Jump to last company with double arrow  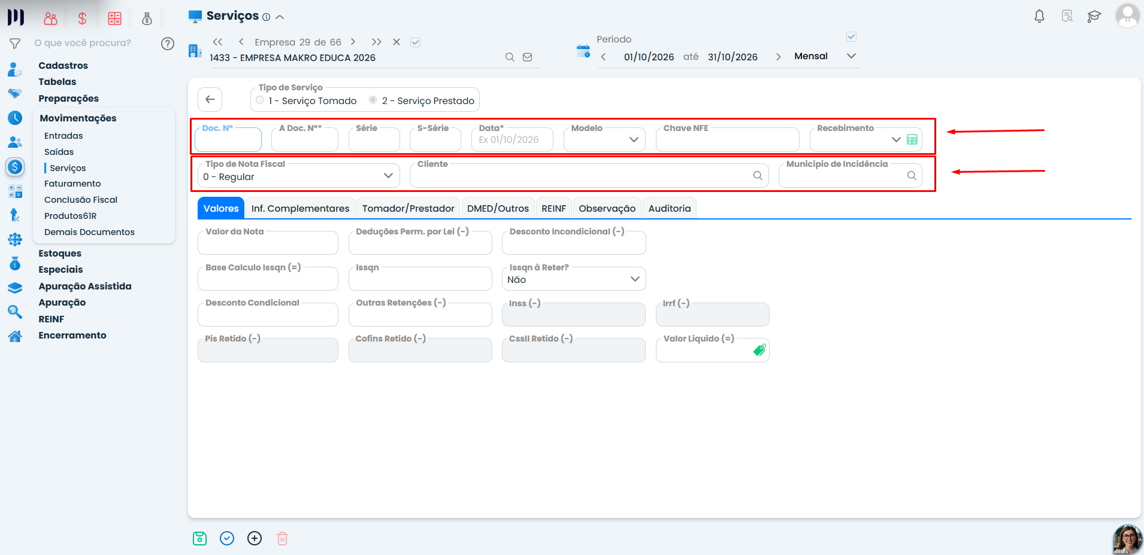click(x=376, y=42)
